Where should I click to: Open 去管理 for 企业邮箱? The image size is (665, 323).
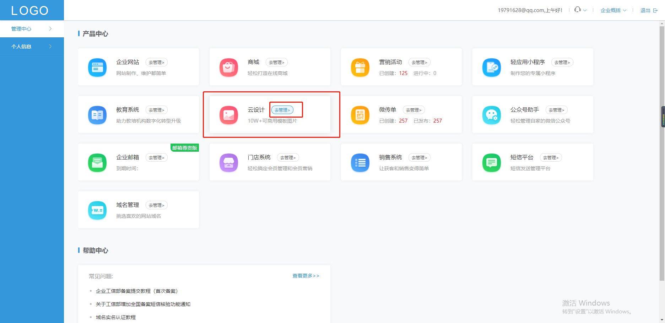pos(157,157)
